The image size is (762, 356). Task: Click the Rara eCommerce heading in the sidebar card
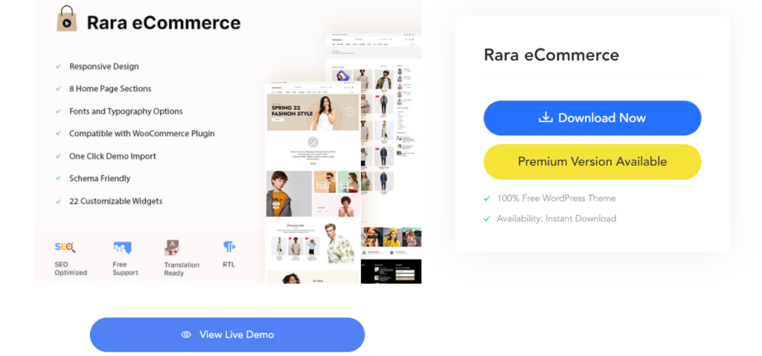point(551,55)
